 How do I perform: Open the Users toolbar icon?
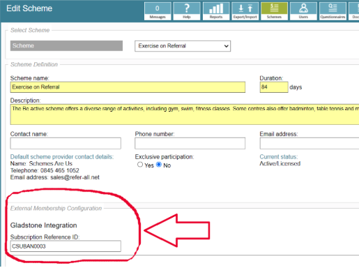pos(303,11)
